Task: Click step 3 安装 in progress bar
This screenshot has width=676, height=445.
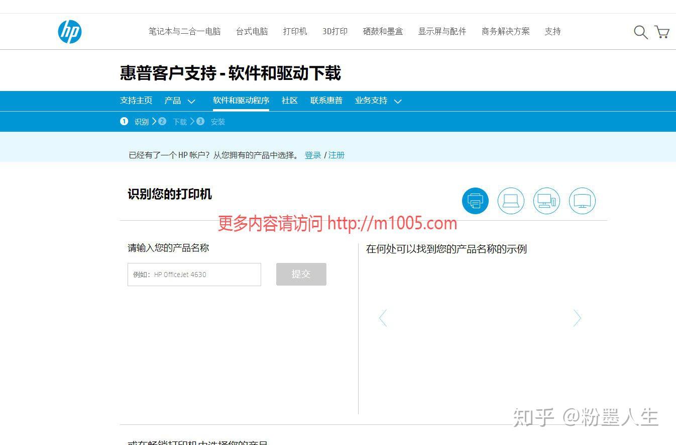Action: click(x=211, y=122)
